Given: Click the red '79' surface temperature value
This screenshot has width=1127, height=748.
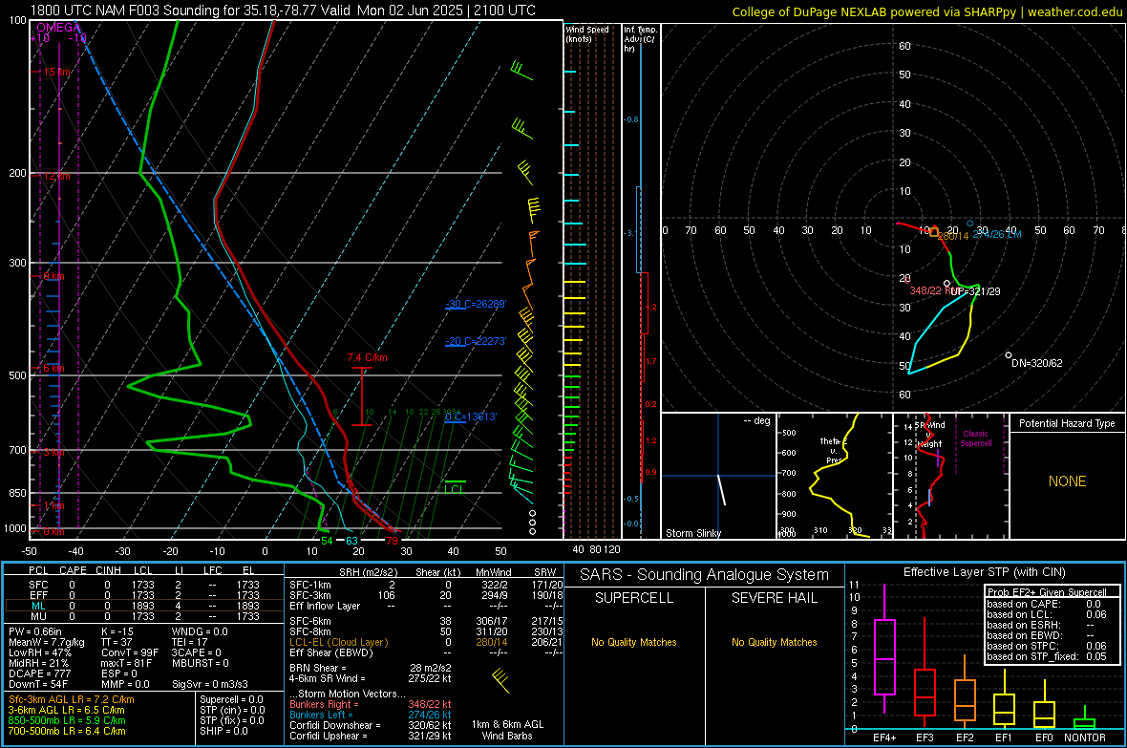Looking at the screenshot, I should tap(392, 541).
